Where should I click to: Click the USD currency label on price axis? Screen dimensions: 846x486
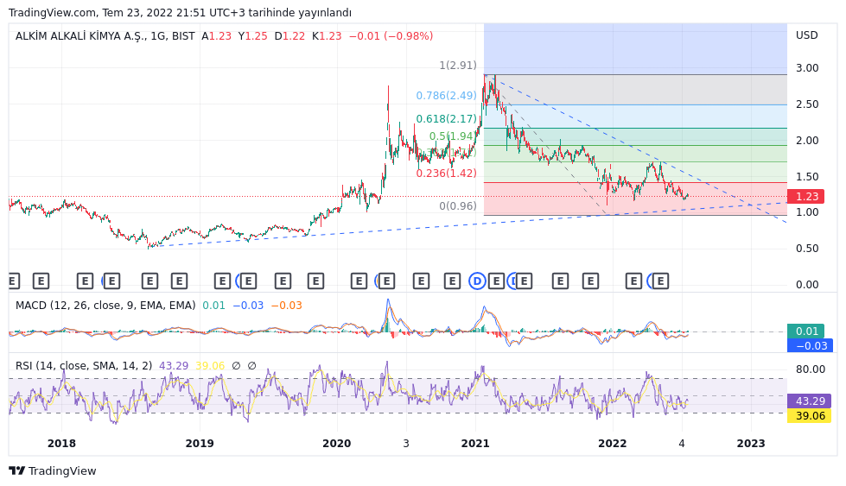806,35
